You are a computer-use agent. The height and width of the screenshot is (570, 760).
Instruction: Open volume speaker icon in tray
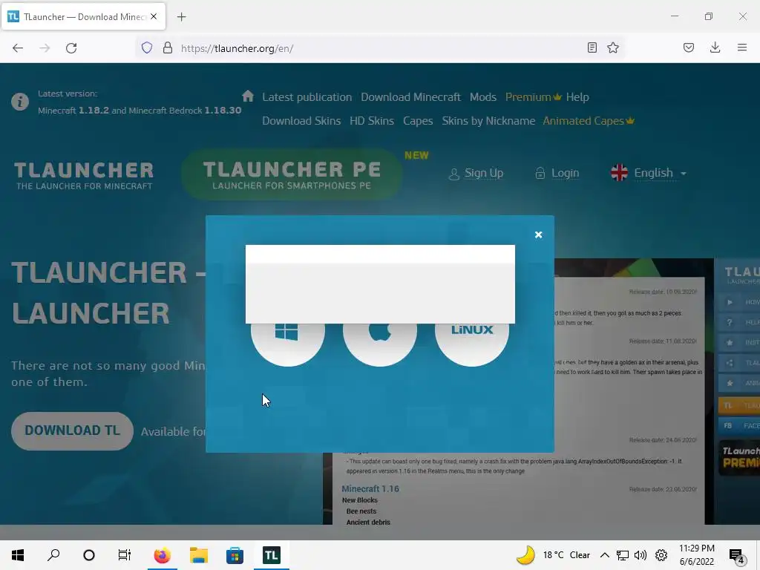641,555
